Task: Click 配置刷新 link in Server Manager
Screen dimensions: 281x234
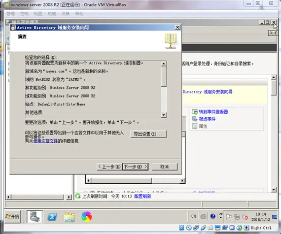Action: [143, 196]
